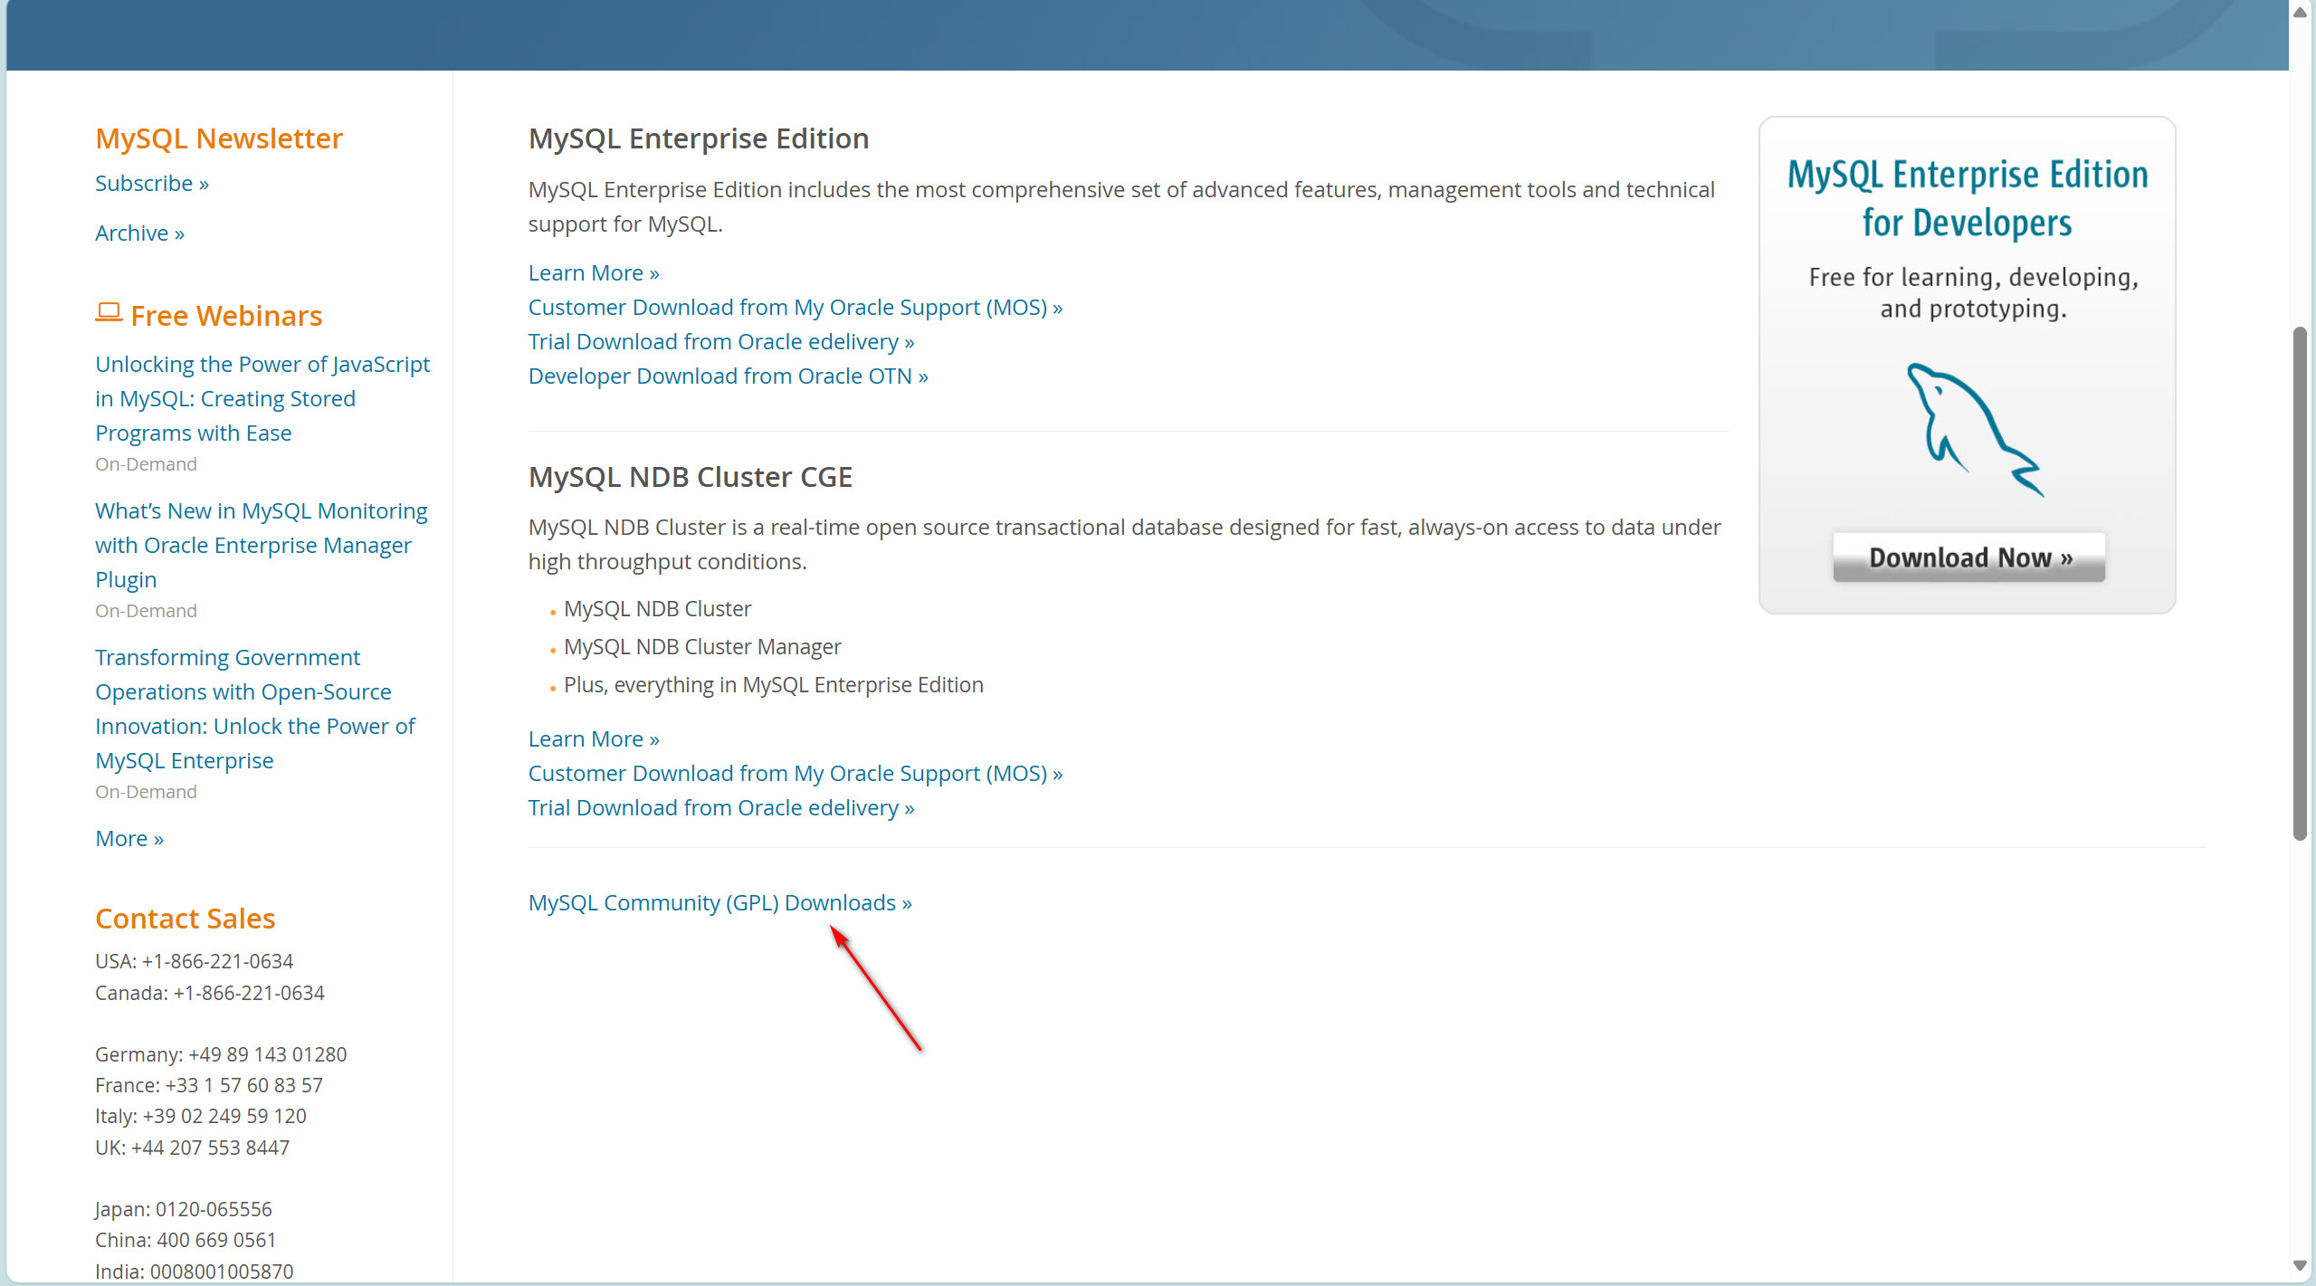Click scrollbar up arrow
Image resolution: width=2316 pixels, height=1286 pixels.
click(x=2300, y=12)
